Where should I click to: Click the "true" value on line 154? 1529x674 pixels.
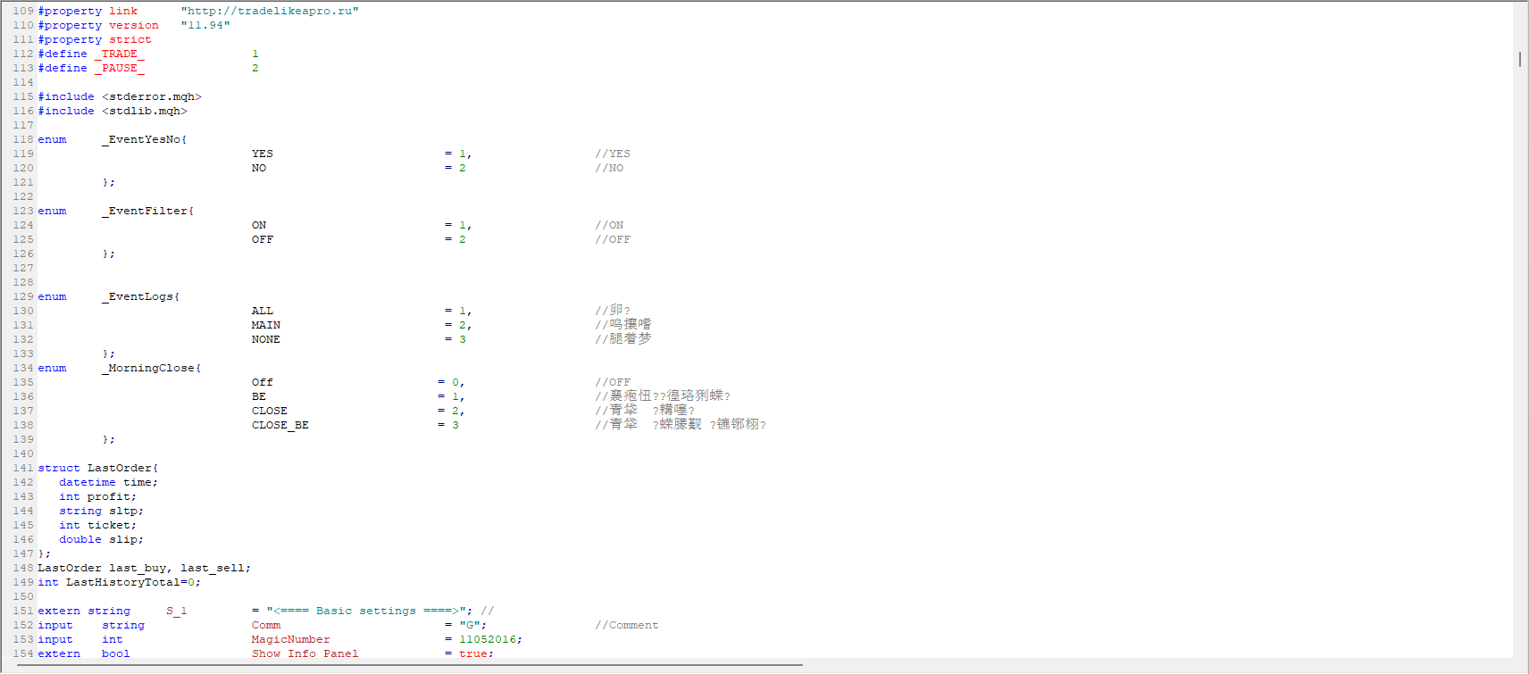click(x=473, y=653)
